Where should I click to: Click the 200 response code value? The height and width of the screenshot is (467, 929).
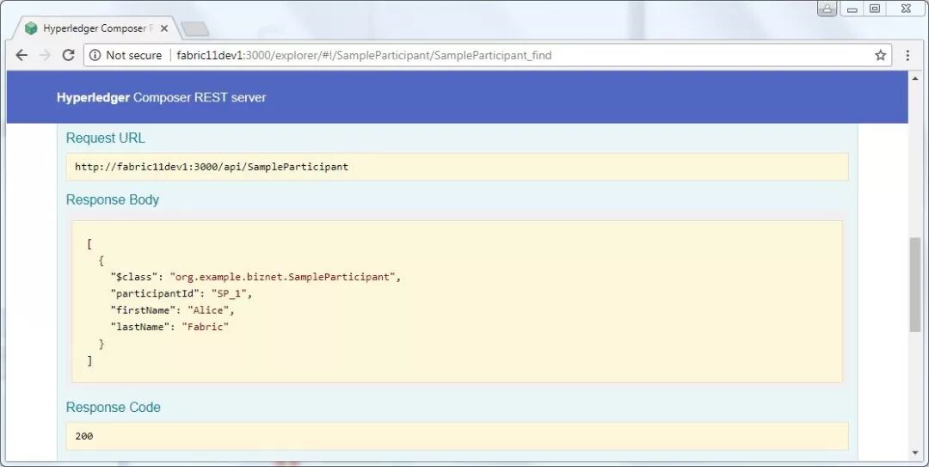[84, 435]
